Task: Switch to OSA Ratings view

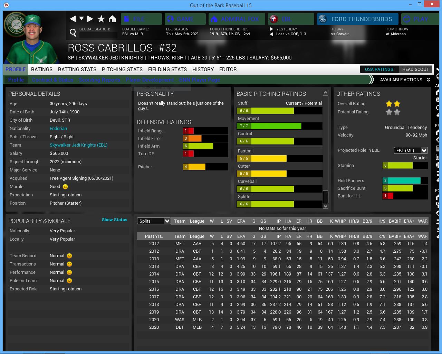Action: [x=379, y=69]
